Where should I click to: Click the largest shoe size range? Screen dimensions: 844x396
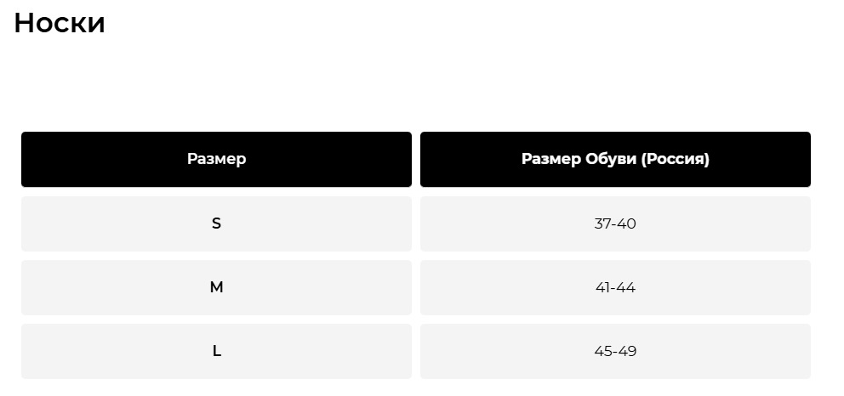point(615,351)
